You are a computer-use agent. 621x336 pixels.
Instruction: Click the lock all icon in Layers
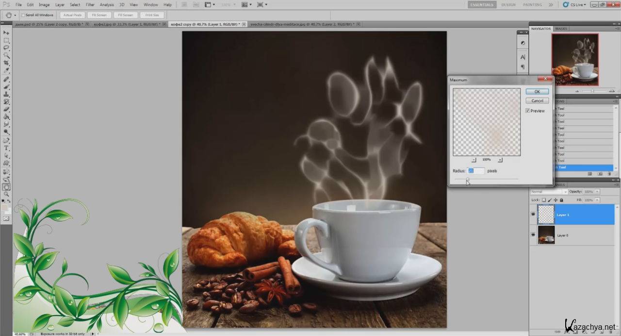coord(561,200)
